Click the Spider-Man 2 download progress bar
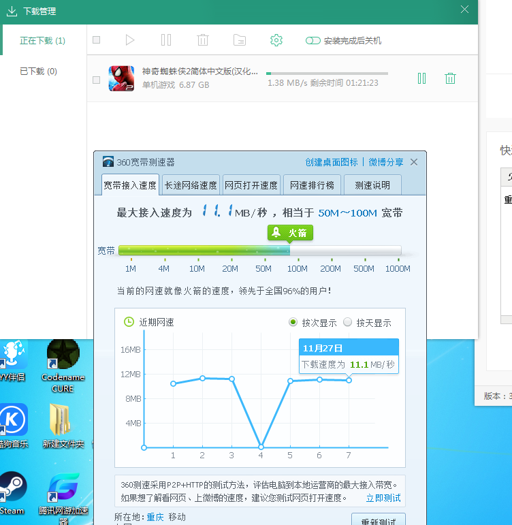 (327, 73)
